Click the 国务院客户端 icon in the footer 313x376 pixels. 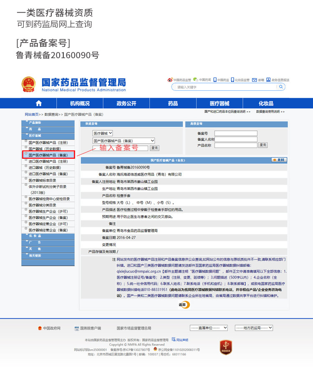77,328
